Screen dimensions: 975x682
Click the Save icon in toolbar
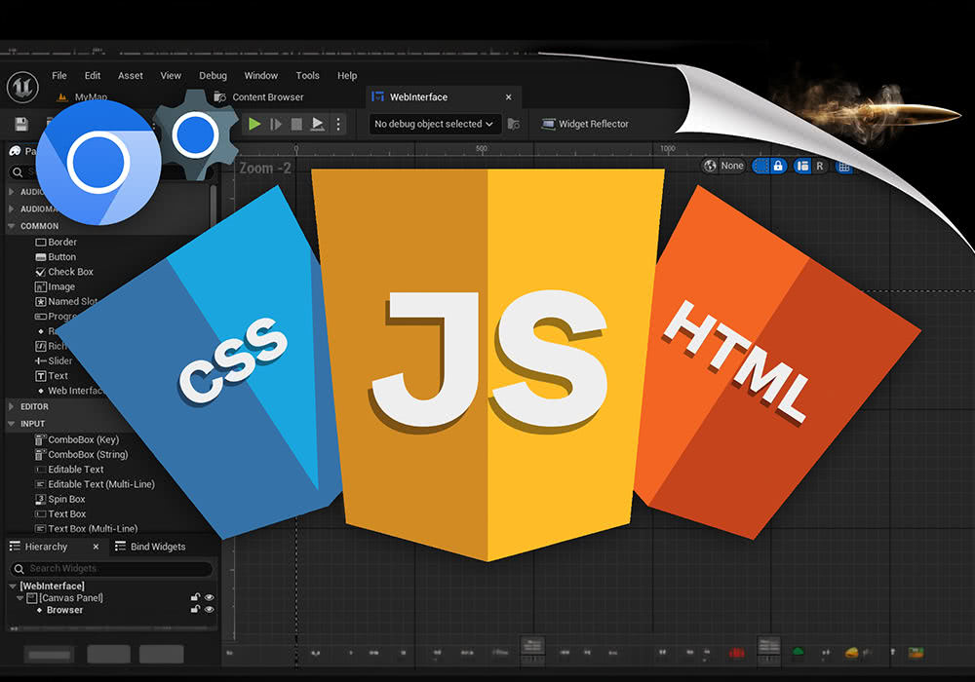21,124
